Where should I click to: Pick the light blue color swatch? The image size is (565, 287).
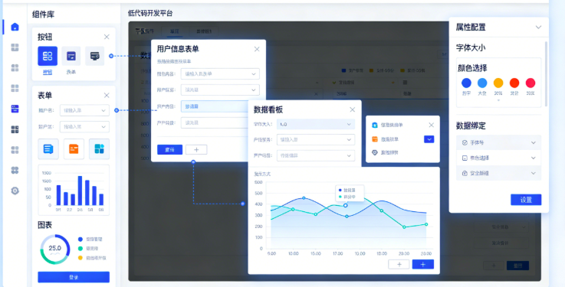[482, 83]
